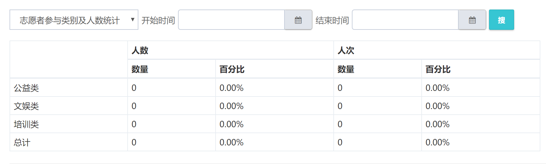The height and width of the screenshot is (165, 546).
Task: Open the 结束时间 calendar picker icon
Action: [x=472, y=20]
